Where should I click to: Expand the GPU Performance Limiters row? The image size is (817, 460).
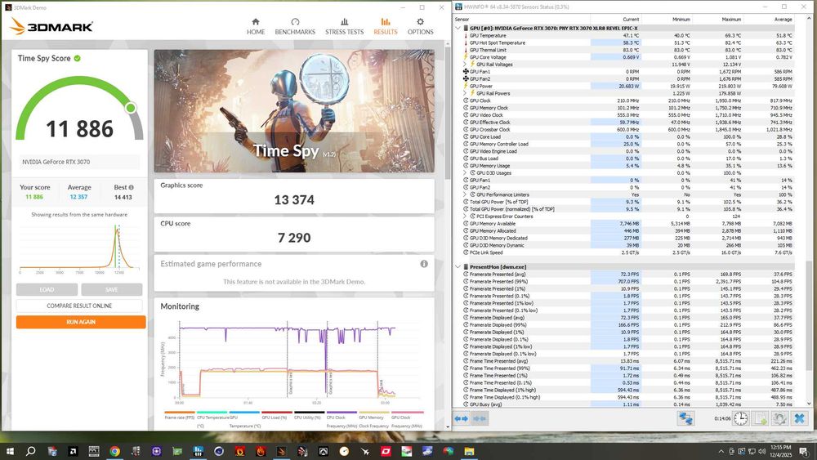click(x=465, y=194)
